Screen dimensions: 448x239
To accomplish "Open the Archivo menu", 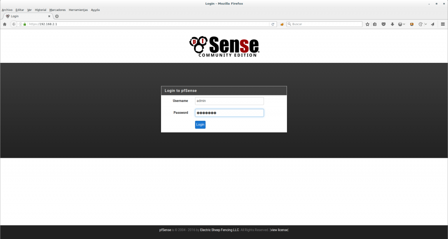I will click(x=7, y=10).
